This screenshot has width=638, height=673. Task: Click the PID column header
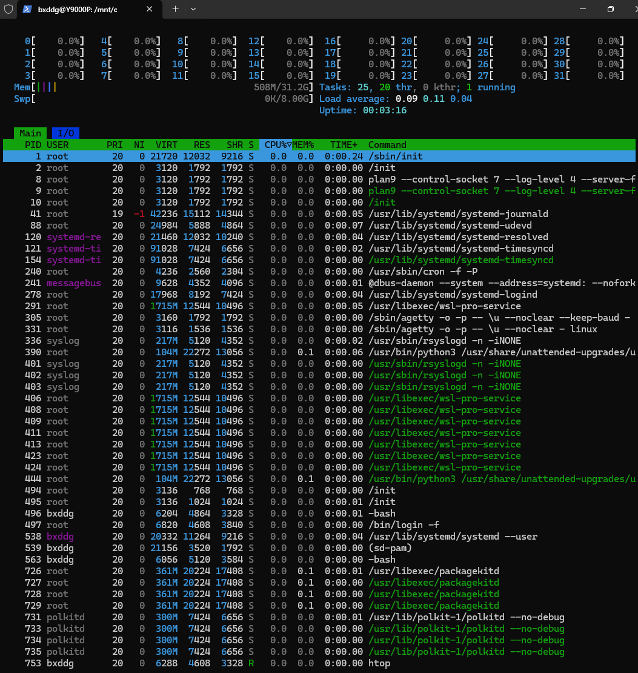33,145
